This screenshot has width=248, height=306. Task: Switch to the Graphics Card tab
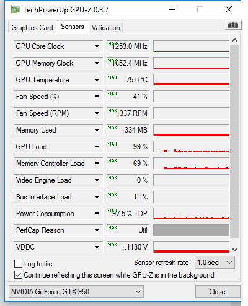[x=32, y=28]
